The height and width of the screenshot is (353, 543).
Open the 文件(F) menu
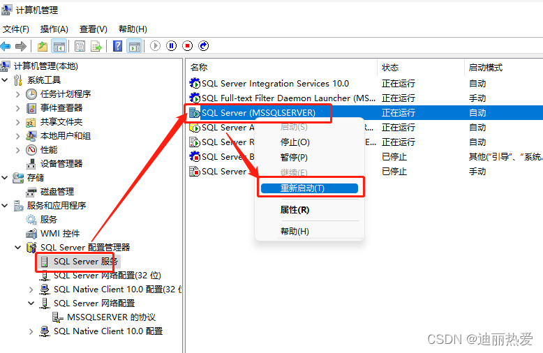click(16, 29)
